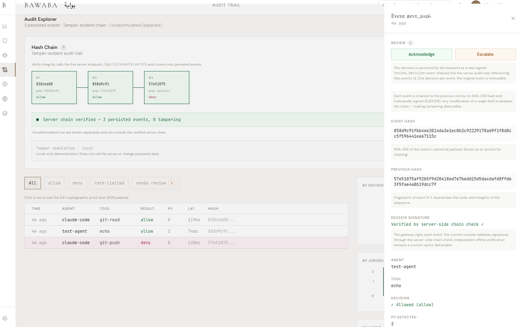Screen dimensions: 520x327
Task: Open the stacked layers sidebar icon
Action: coord(5,114)
